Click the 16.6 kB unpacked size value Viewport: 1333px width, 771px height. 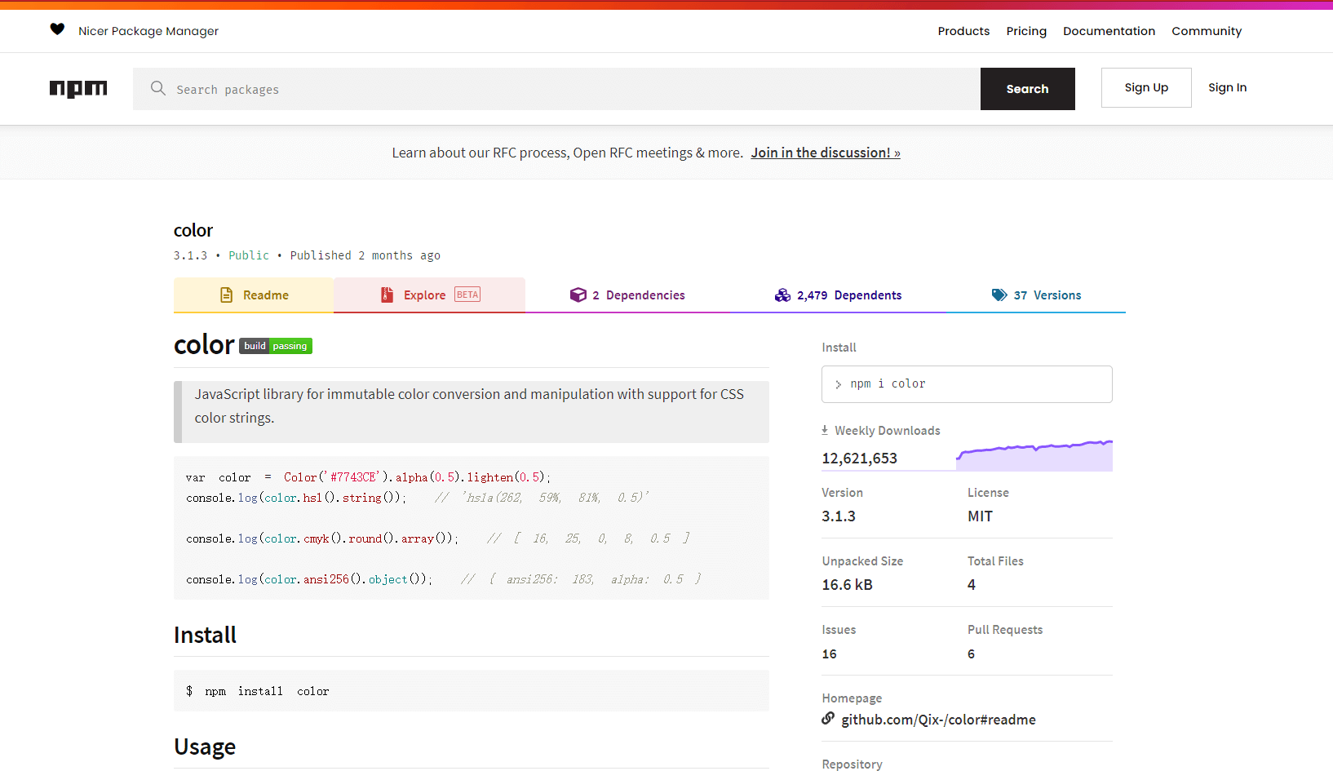(x=848, y=585)
